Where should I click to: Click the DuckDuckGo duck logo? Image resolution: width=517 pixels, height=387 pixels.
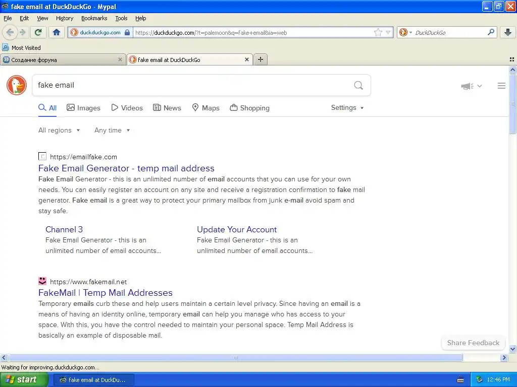coord(17,85)
